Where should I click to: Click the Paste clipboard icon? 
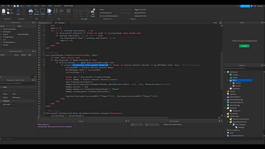4,11
